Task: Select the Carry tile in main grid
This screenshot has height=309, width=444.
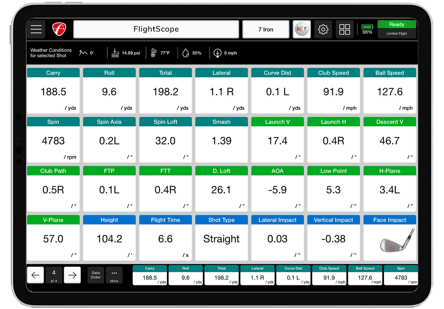Action: (53, 91)
